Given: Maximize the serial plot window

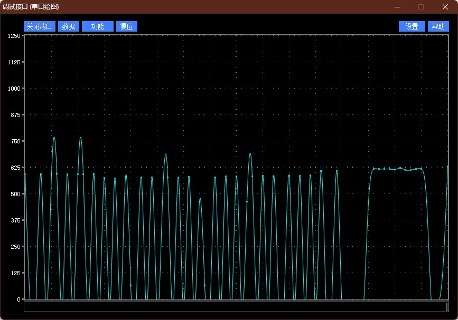Looking at the screenshot, I should (421, 7).
